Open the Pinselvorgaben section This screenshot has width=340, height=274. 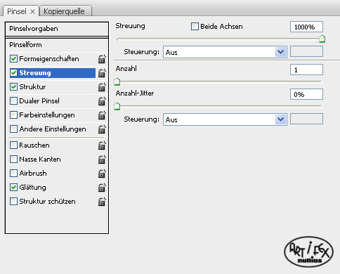[x=57, y=29]
